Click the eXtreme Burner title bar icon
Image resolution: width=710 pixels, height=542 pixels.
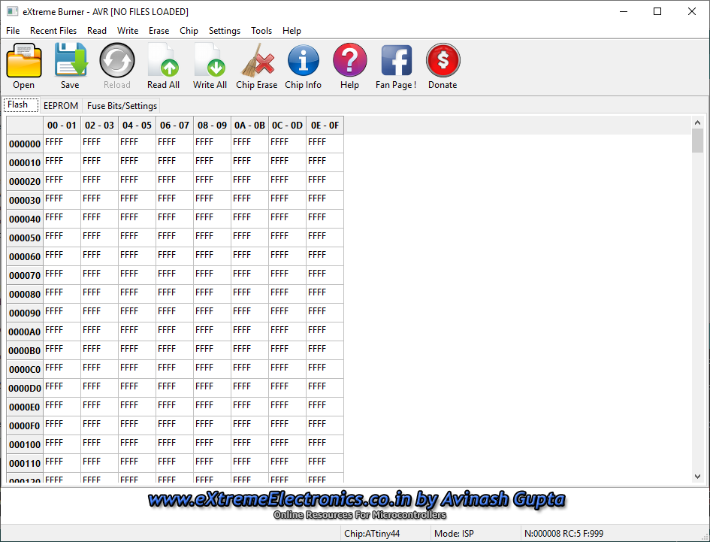click(x=12, y=11)
